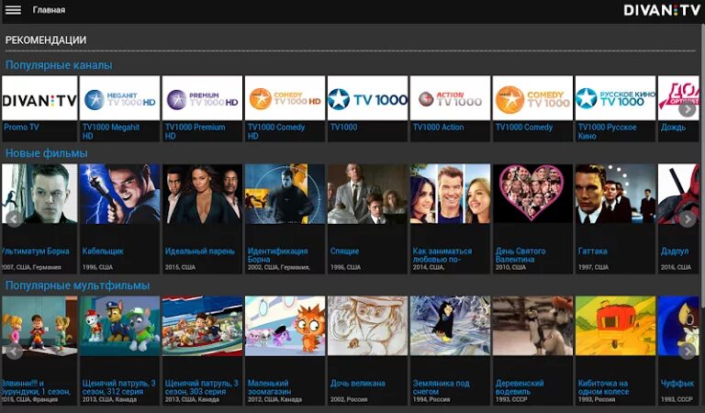Open Маленький зоомагазин cartoon thumbnail

click(285, 326)
